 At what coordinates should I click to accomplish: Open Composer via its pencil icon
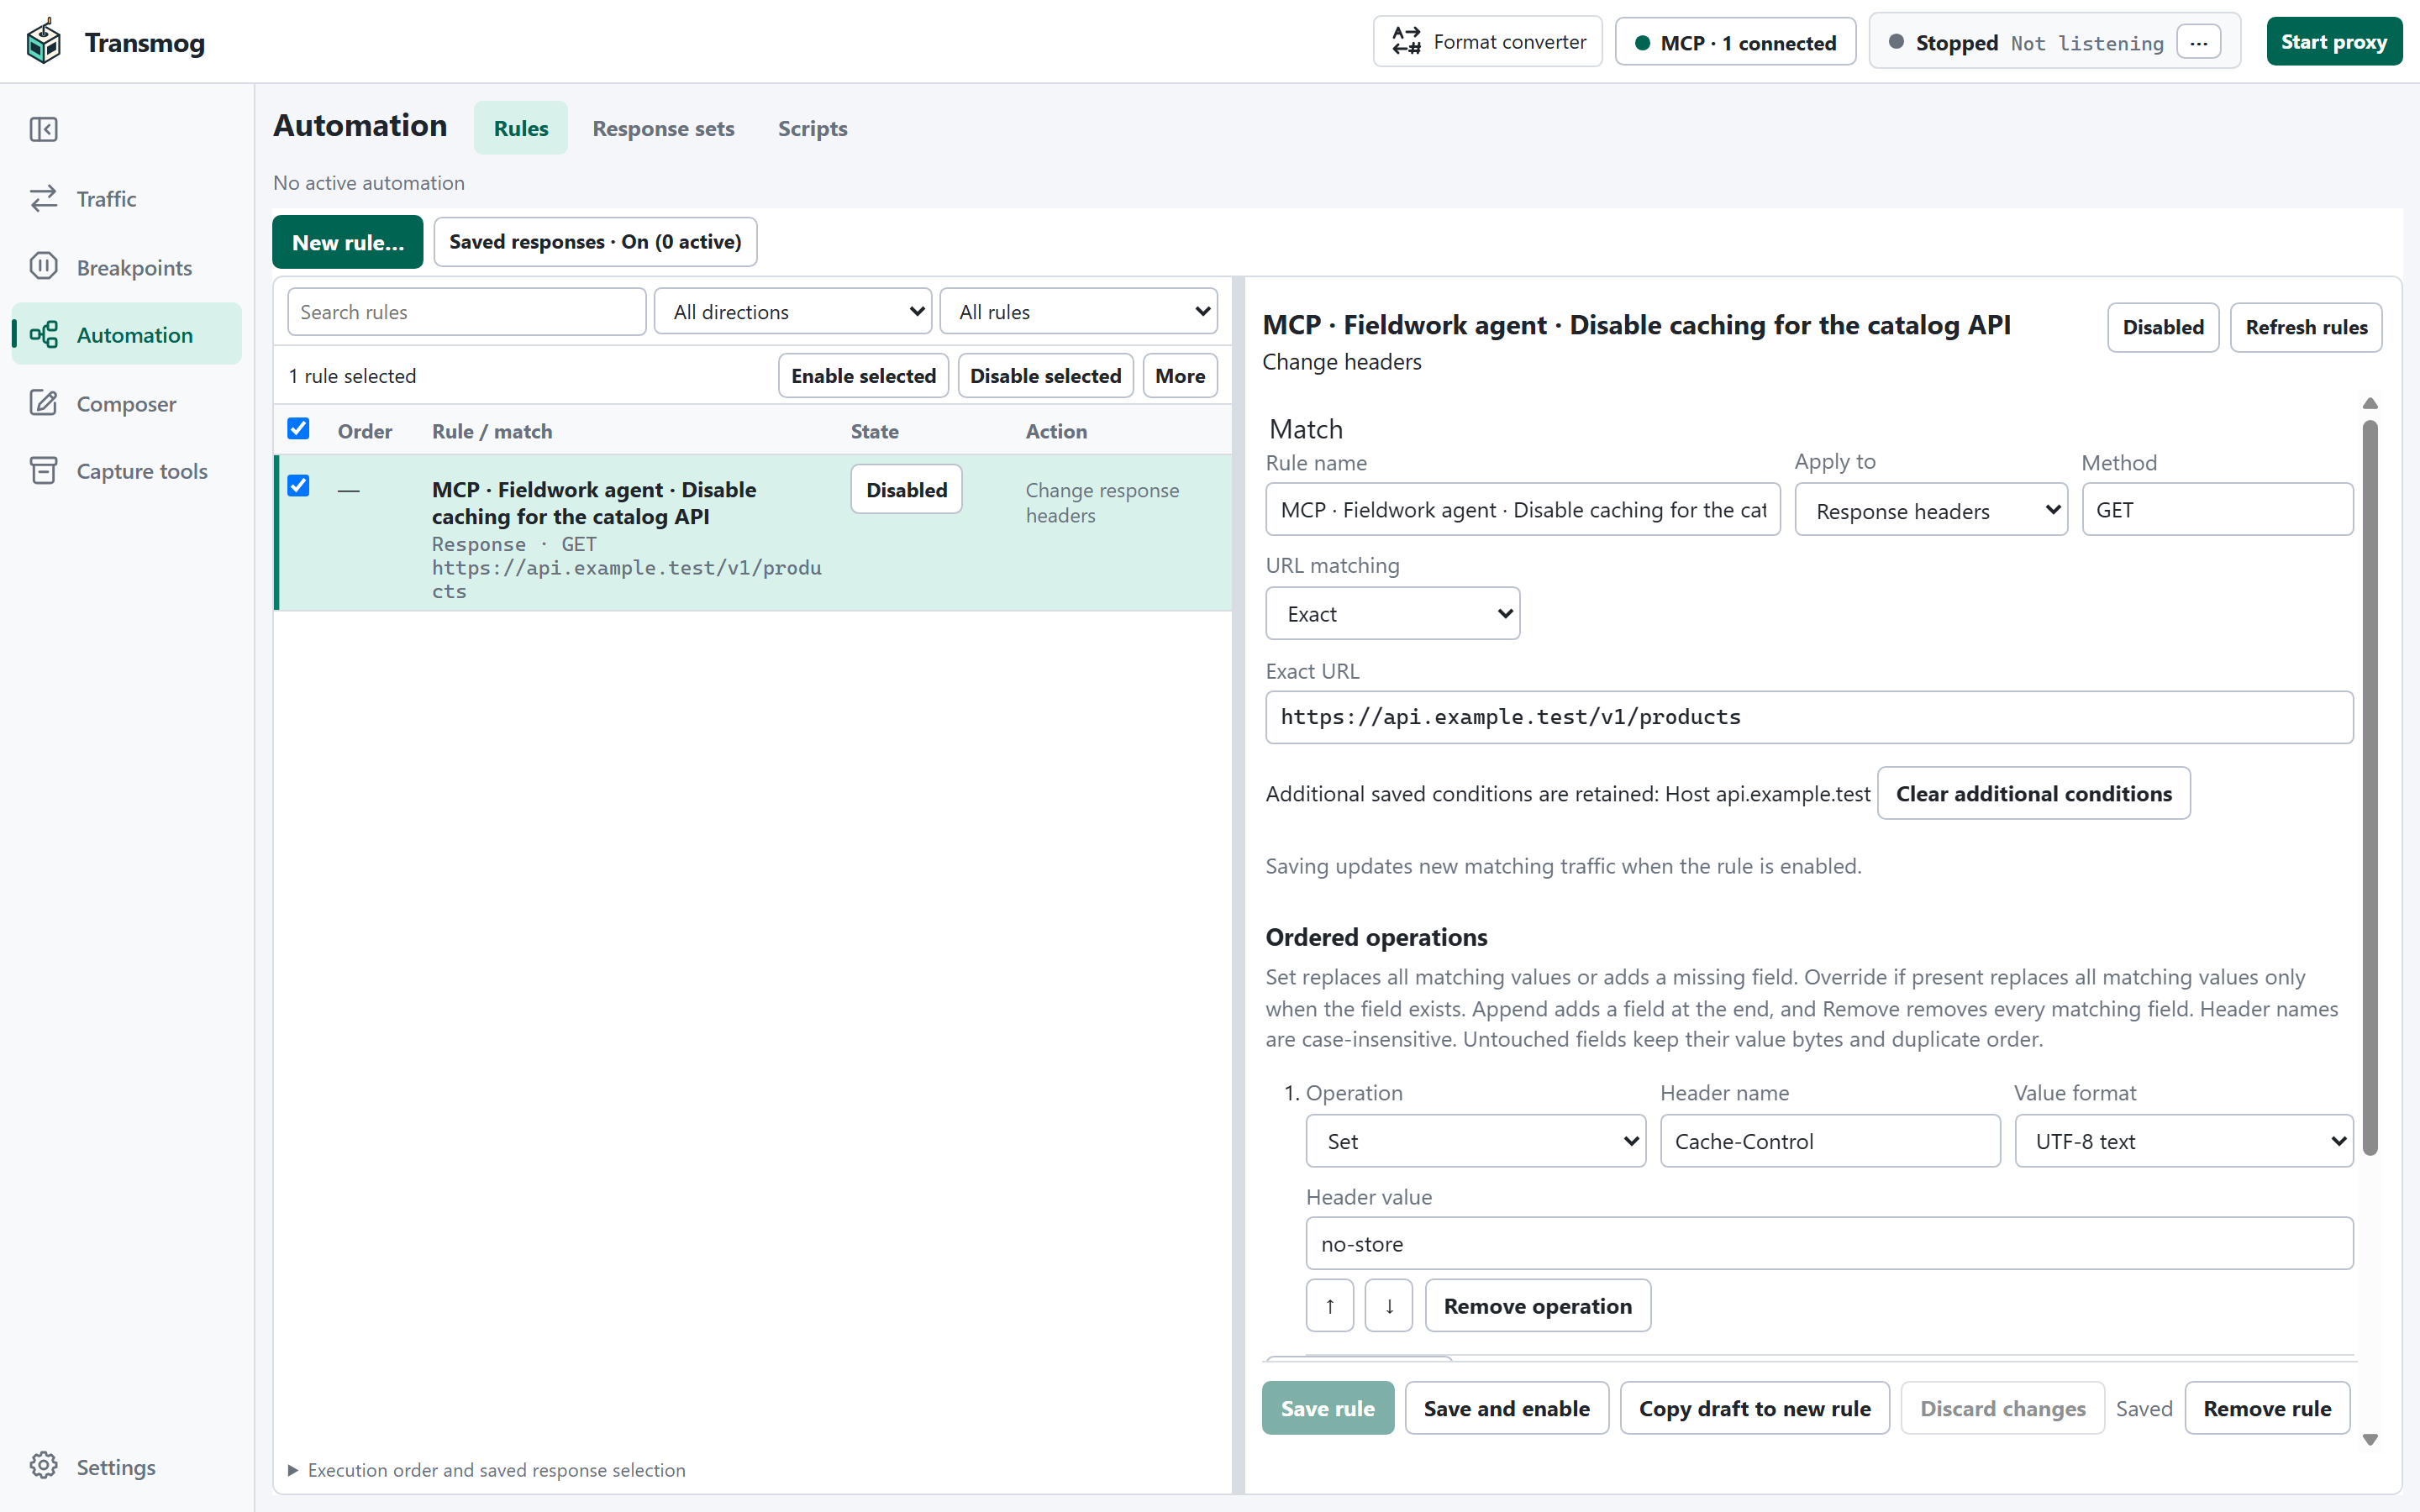coord(43,402)
